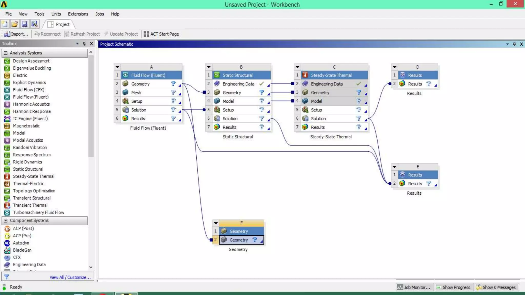This screenshot has width=525, height=295.
Task: Select Setup cell in Static Structural
Action: point(228,110)
